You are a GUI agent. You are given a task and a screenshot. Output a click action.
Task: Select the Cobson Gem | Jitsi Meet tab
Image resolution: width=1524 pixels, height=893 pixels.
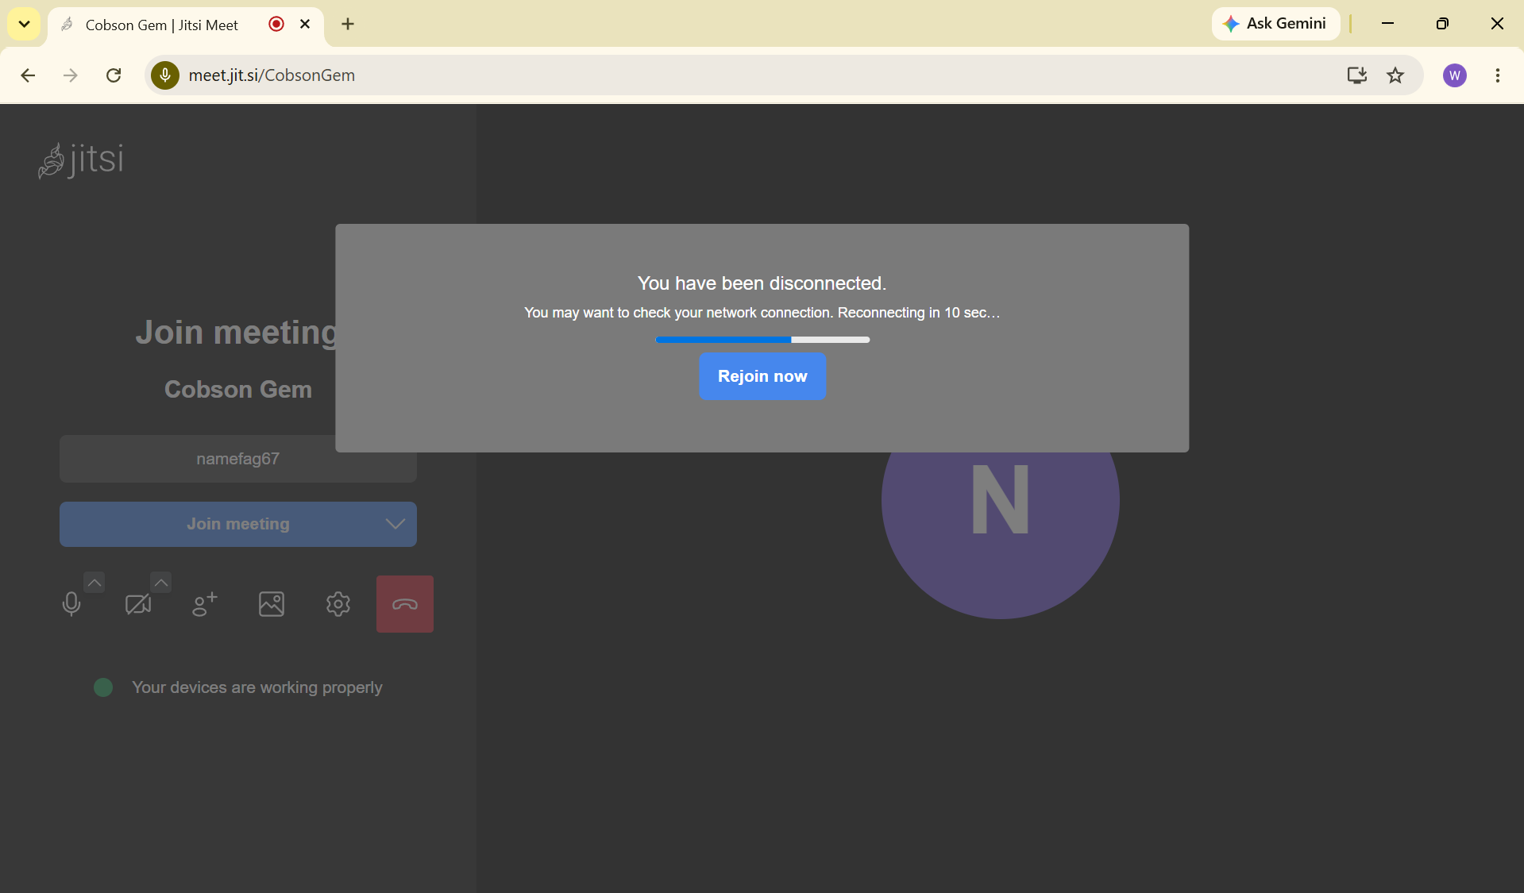pos(162,25)
